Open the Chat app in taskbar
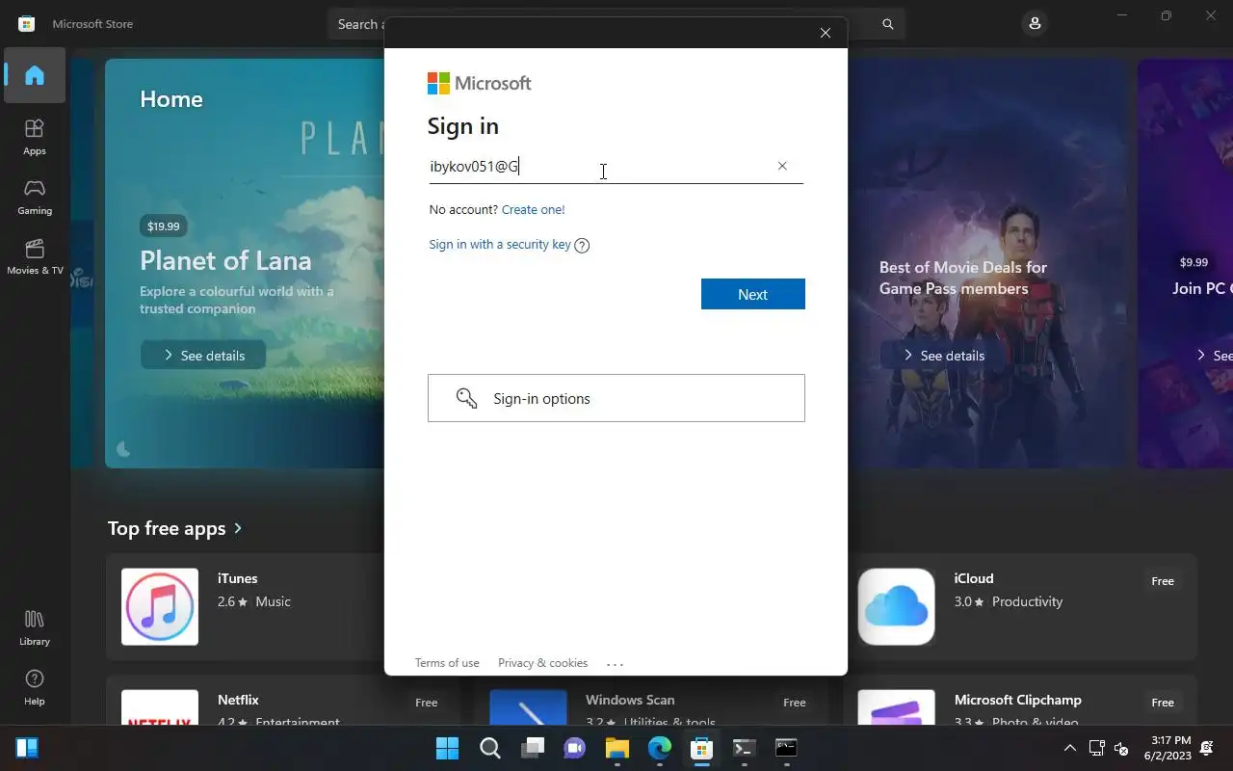This screenshot has width=1233, height=771. click(x=575, y=748)
